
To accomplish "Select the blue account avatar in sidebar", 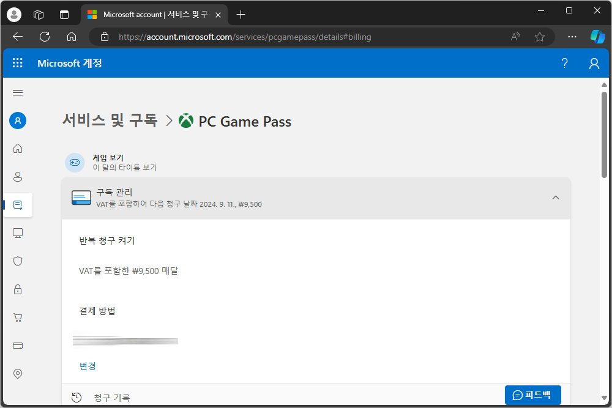I will (18, 121).
